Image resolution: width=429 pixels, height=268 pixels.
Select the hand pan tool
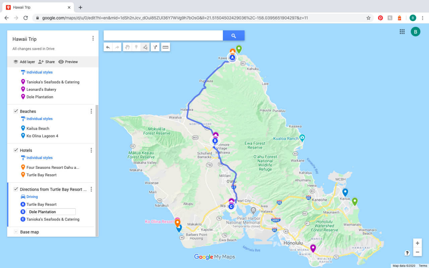click(127, 47)
